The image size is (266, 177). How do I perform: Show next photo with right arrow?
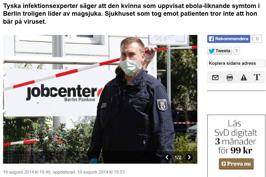pos(189,157)
